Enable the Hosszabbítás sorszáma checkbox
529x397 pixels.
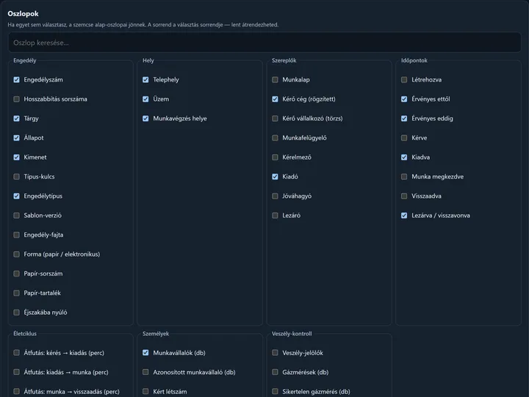pyautogui.click(x=16, y=99)
